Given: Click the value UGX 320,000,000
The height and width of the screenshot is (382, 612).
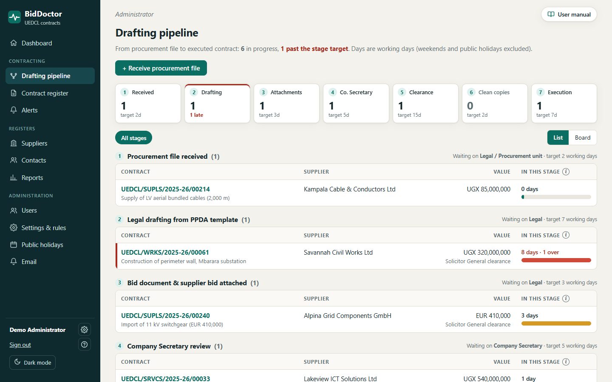Looking at the screenshot, I should click(487, 252).
